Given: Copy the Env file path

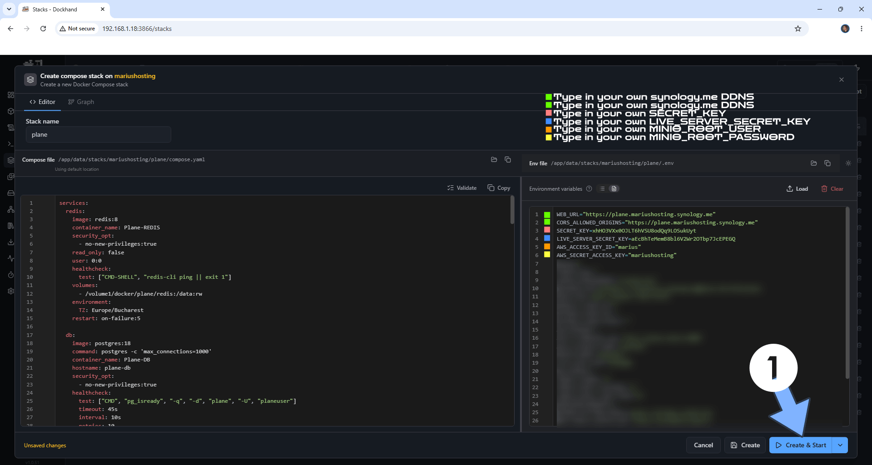Looking at the screenshot, I should pyautogui.click(x=827, y=163).
